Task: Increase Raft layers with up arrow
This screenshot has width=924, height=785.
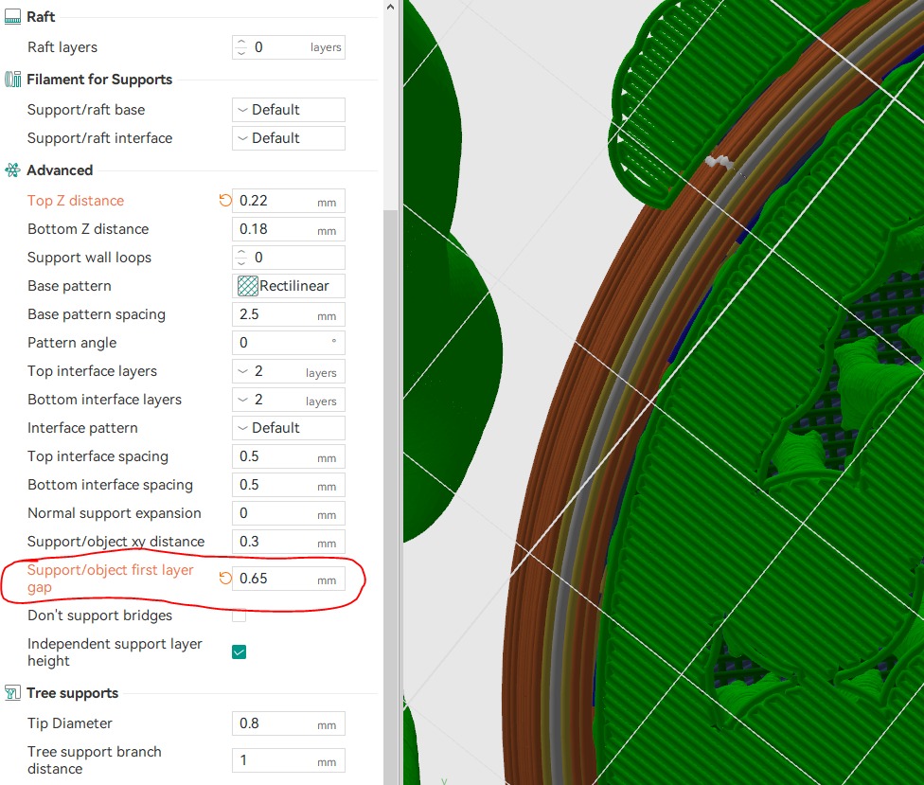Action: [x=241, y=42]
